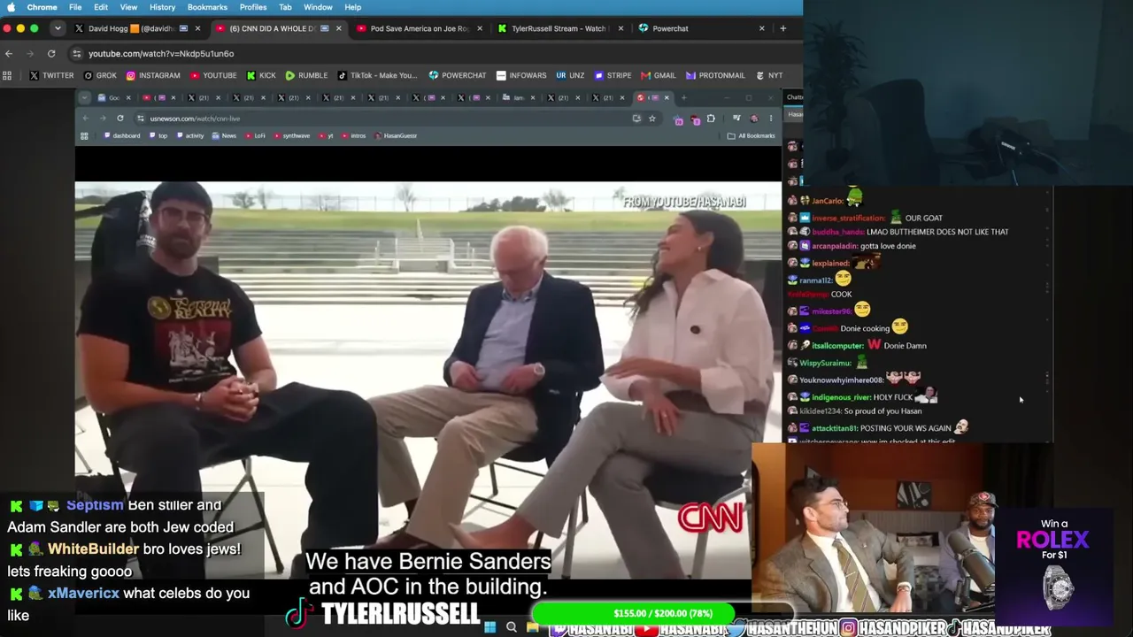
Task: Click the TikTok logo in stream overlay
Action: tap(299, 612)
